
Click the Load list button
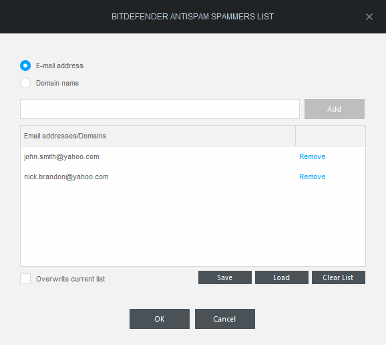click(282, 277)
